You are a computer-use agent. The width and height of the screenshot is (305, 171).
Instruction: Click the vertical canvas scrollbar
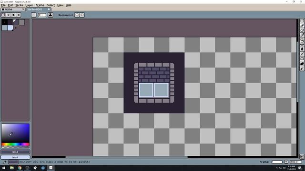pos(297,72)
